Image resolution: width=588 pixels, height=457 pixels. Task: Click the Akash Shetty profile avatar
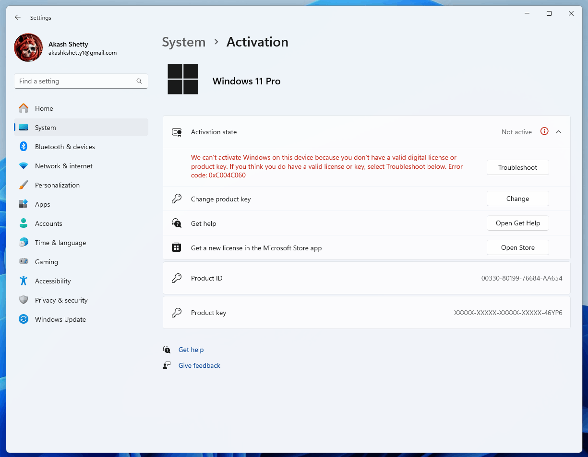pos(28,47)
